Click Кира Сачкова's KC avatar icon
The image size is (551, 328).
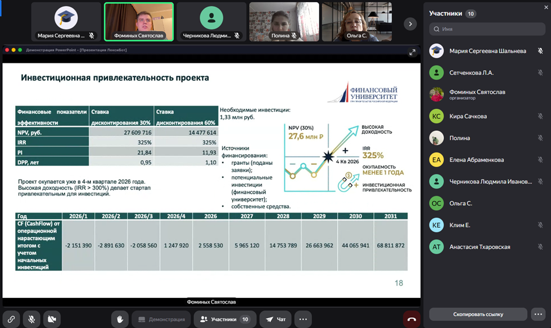click(436, 116)
